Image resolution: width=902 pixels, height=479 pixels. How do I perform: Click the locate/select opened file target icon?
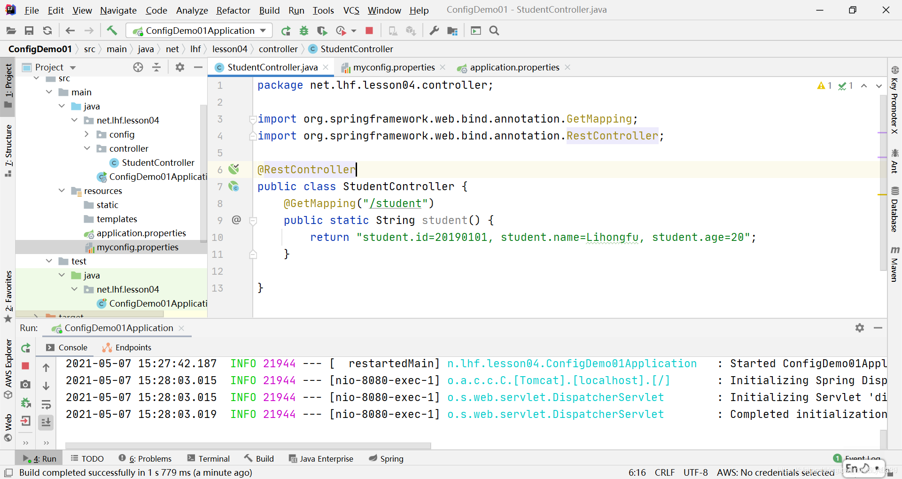[x=138, y=67]
